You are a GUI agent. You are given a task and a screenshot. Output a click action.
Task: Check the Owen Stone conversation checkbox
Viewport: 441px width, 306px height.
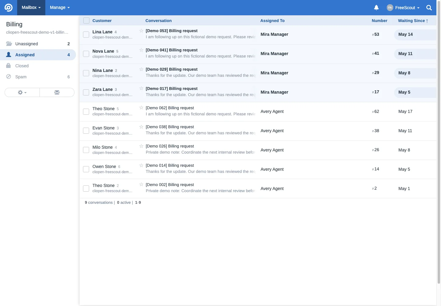[86, 169]
